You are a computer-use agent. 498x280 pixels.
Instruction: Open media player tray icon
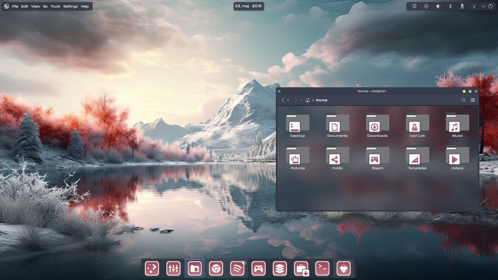pyautogui.click(x=426, y=6)
